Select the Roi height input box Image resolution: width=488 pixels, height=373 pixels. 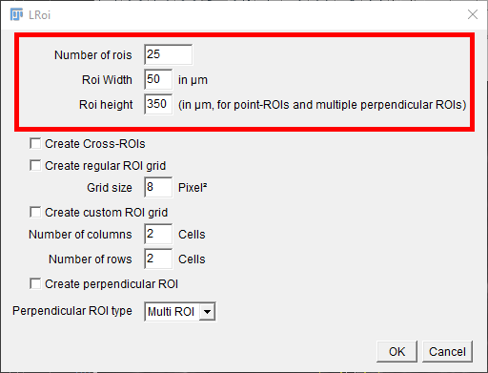[158, 104]
